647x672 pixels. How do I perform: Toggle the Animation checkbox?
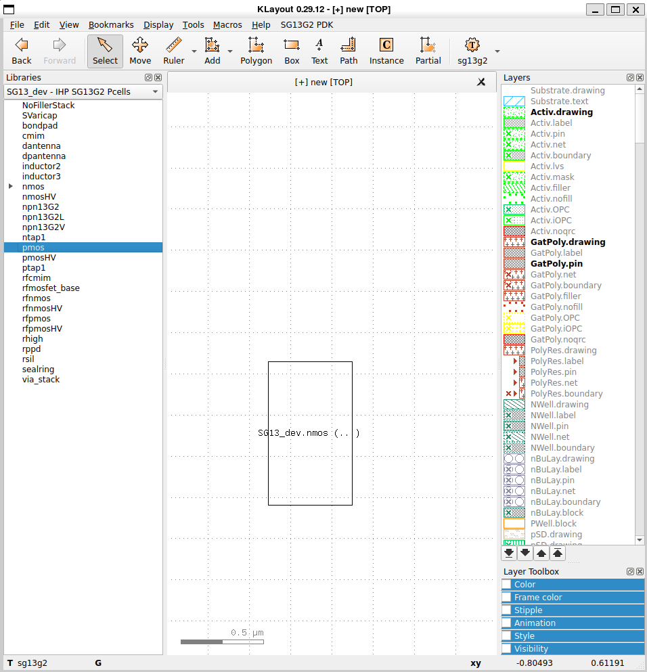(x=506, y=623)
